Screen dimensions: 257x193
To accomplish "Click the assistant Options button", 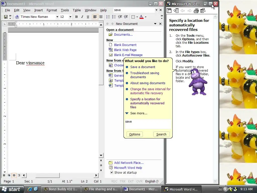I will tap(135, 134).
